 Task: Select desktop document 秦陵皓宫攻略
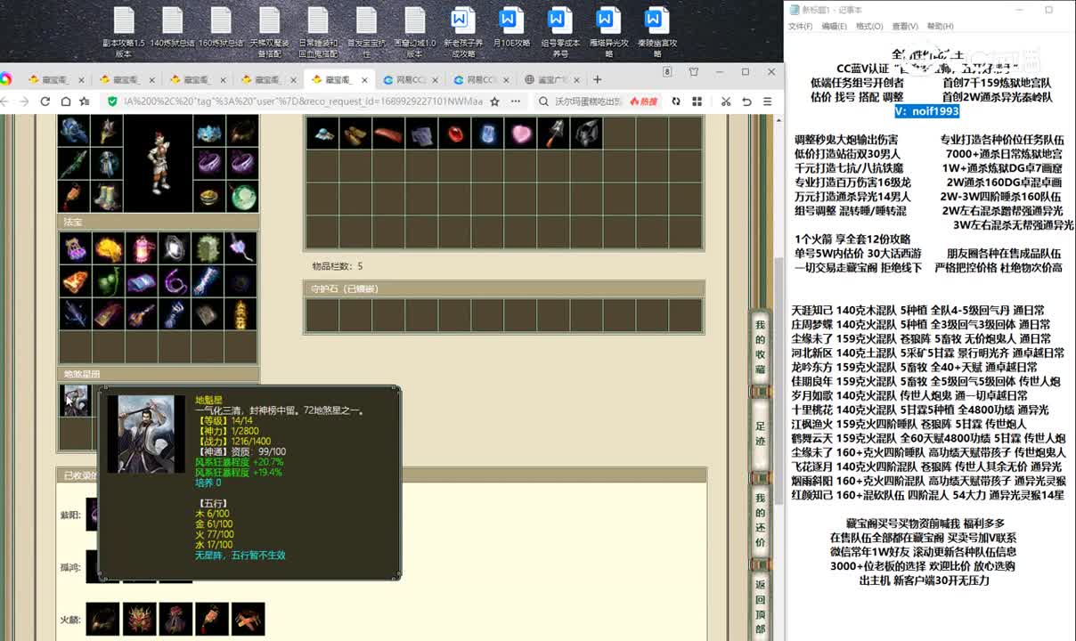[x=656, y=33]
